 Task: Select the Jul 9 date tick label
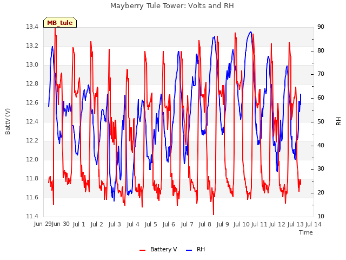[223, 224]
